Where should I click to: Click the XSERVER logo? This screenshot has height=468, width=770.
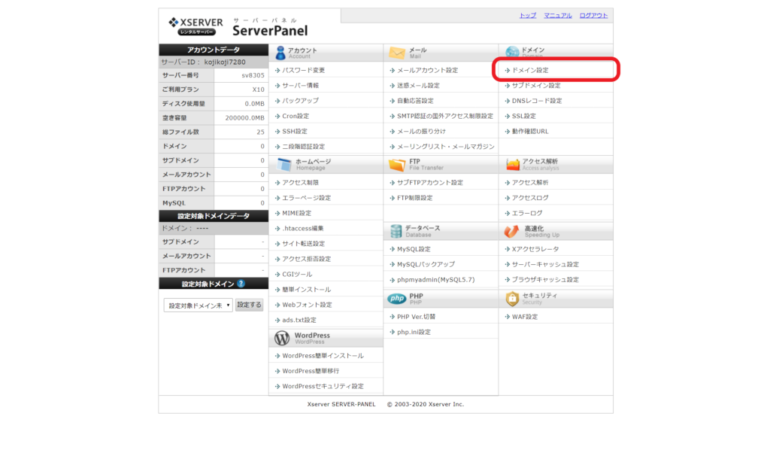(196, 26)
